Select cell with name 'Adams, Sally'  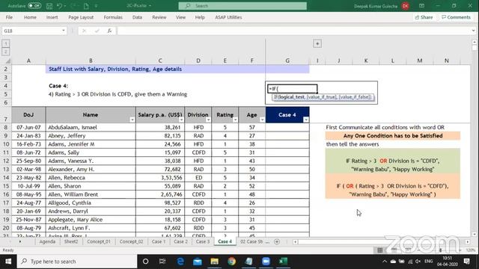pos(91,152)
